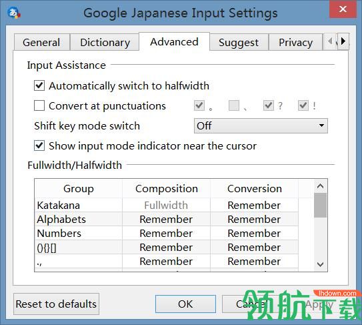The image size is (362, 325).
Task: Click the Google Japanese Input title bar icon
Action: click(x=14, y=13)
